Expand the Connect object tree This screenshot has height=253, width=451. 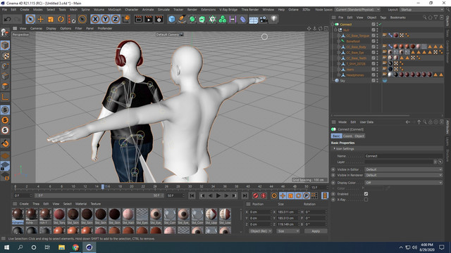[333, 25]
